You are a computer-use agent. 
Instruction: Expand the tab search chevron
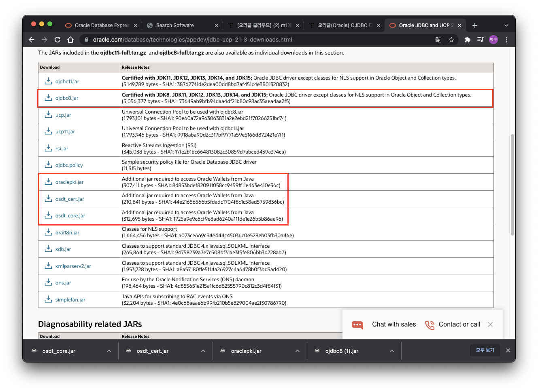click(506, 25)
